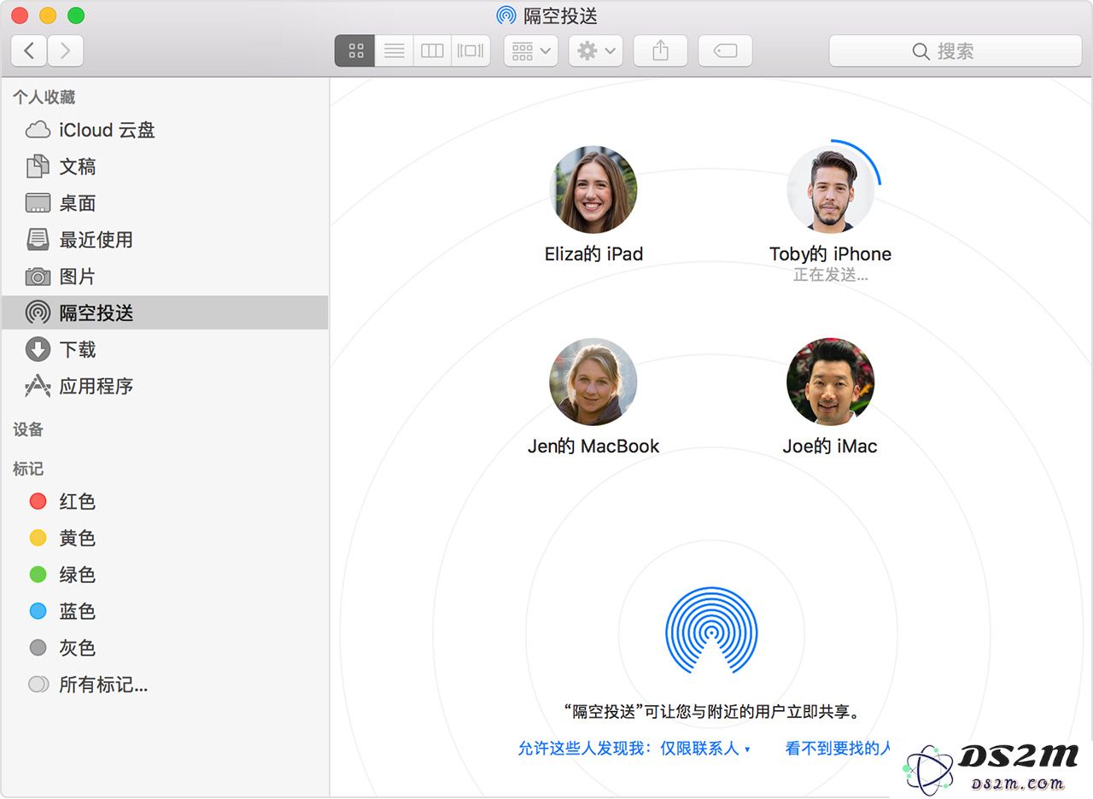Minimize window with yellow button
This screenshot has width=1093, height=799.
pos(48,15)
